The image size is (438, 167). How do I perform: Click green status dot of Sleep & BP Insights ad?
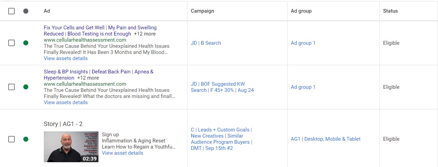coord(26,87)
